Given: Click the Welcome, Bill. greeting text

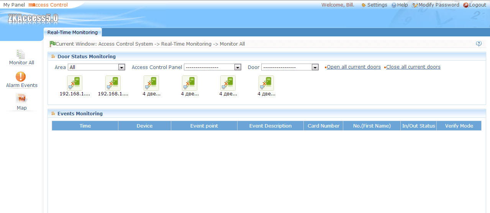Looking at the screenshot, I should coord(338,5).
